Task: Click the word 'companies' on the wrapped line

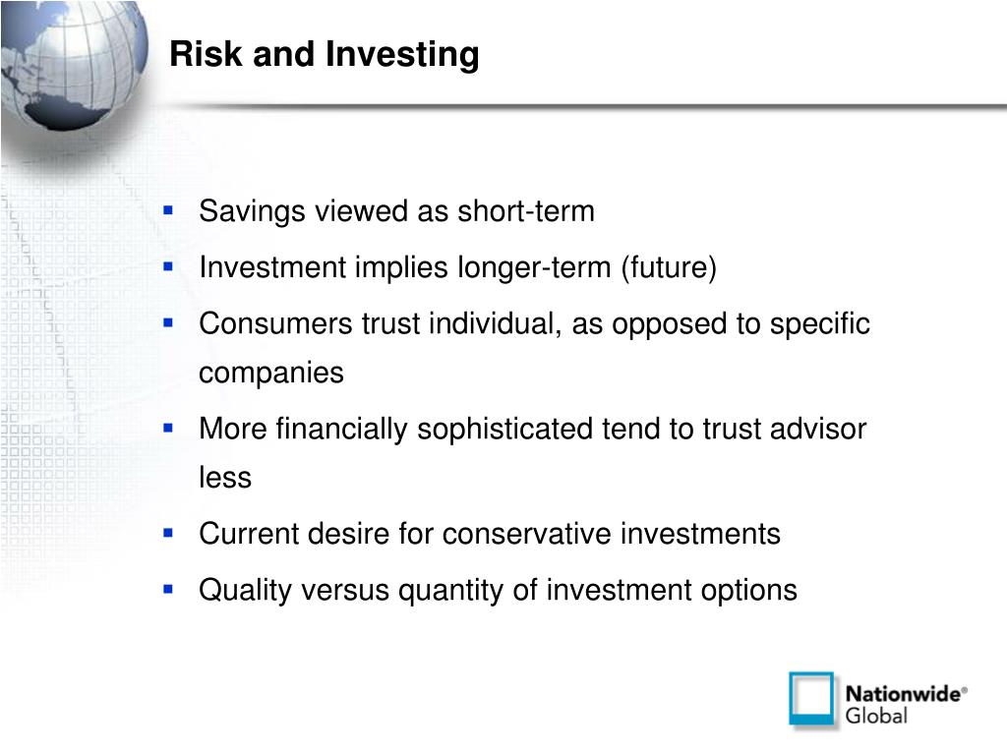Action: (x=271, y=374)
